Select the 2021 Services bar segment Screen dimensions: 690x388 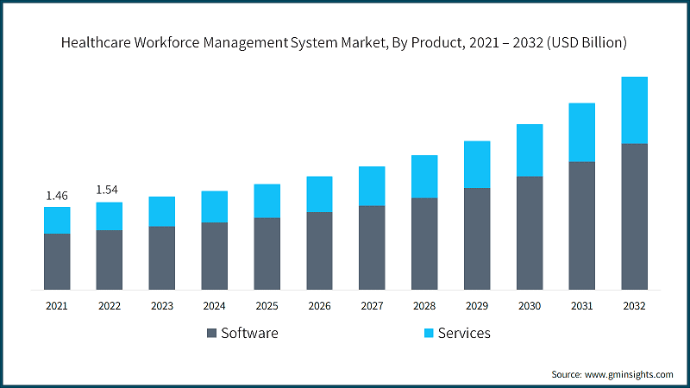[x=57, y=221]
